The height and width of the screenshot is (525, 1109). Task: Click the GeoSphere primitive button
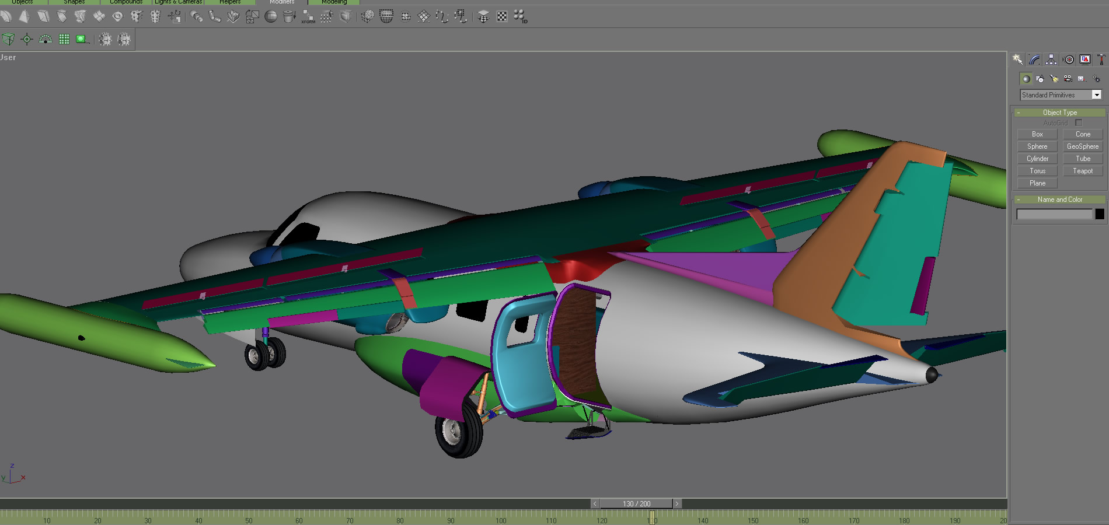1082,146
